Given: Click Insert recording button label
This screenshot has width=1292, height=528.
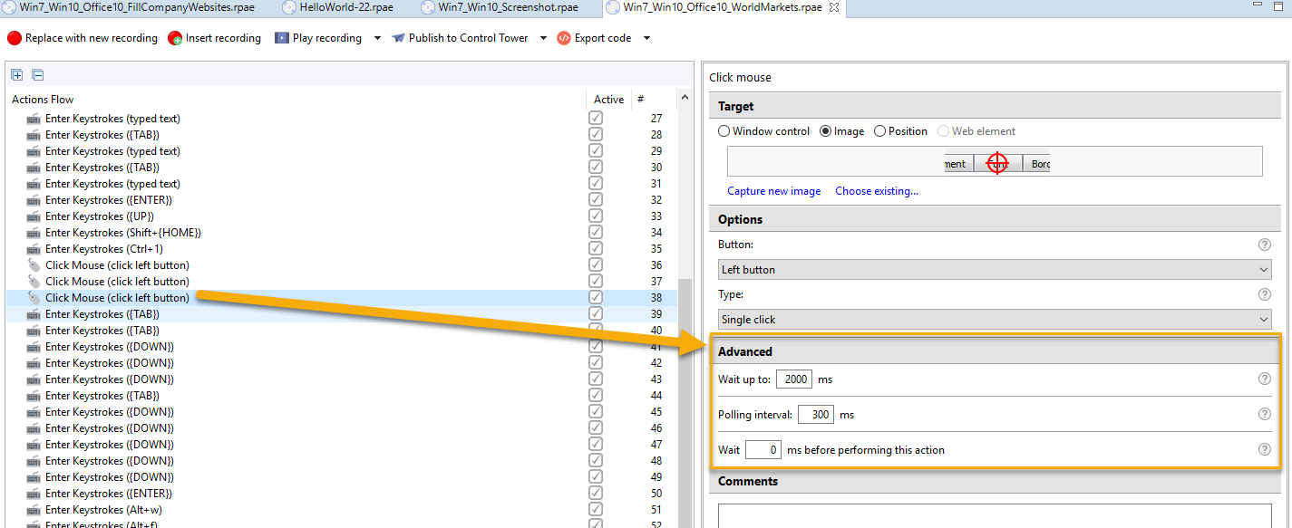Looking at the screenshot, I should (x=224, y=38).
